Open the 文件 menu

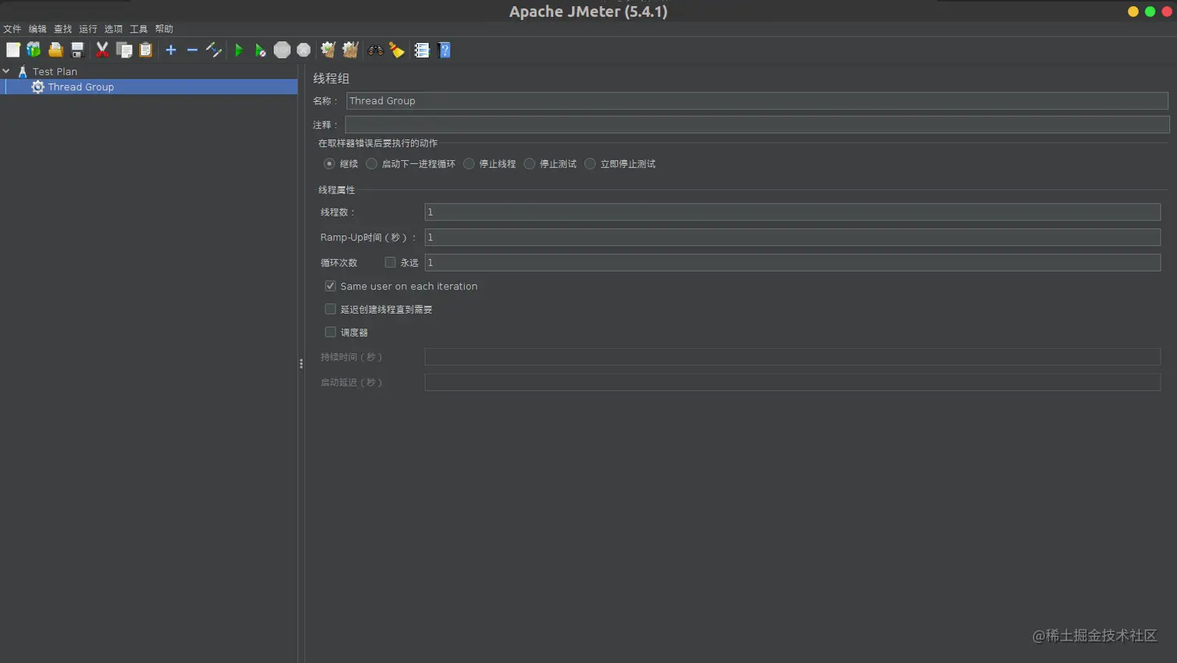(12, 29)
